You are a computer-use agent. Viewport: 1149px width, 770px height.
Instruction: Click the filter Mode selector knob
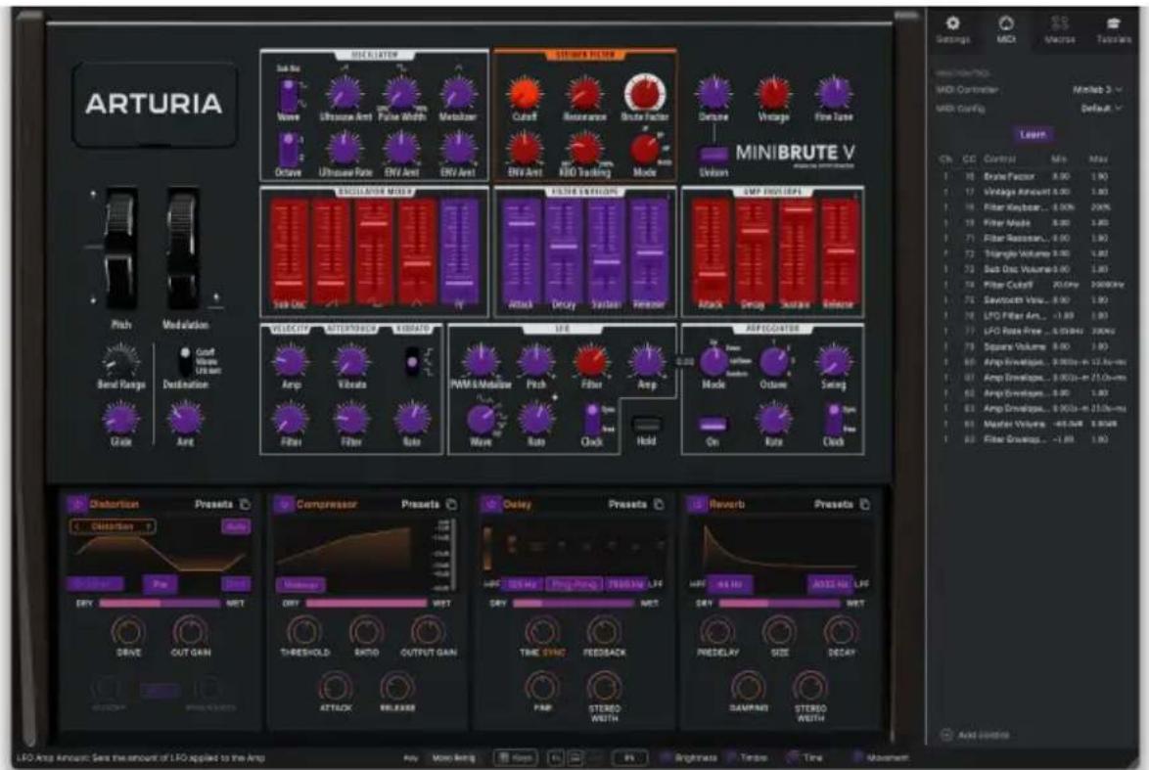point(644,150)
